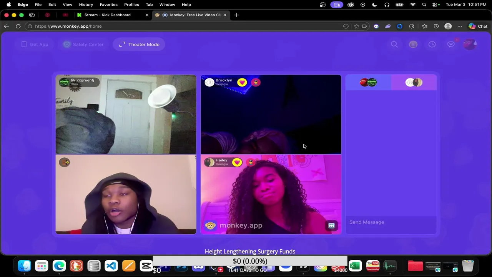Open the Trash in the Dock
Image resolution: width=492 pixels, height=277 pixels.
tap(468, 266)
